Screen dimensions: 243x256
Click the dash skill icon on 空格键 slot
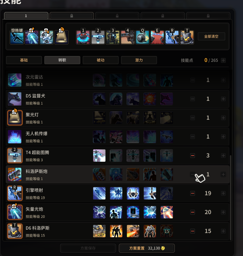pyautogui.click(x=17, y=37)
